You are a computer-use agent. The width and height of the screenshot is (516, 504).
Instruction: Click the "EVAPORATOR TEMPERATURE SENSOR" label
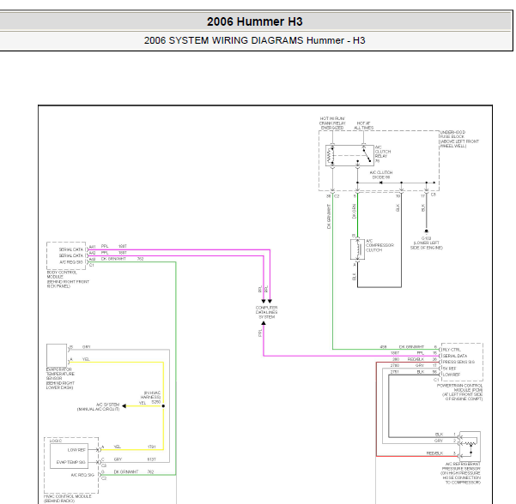coord(60,374)
